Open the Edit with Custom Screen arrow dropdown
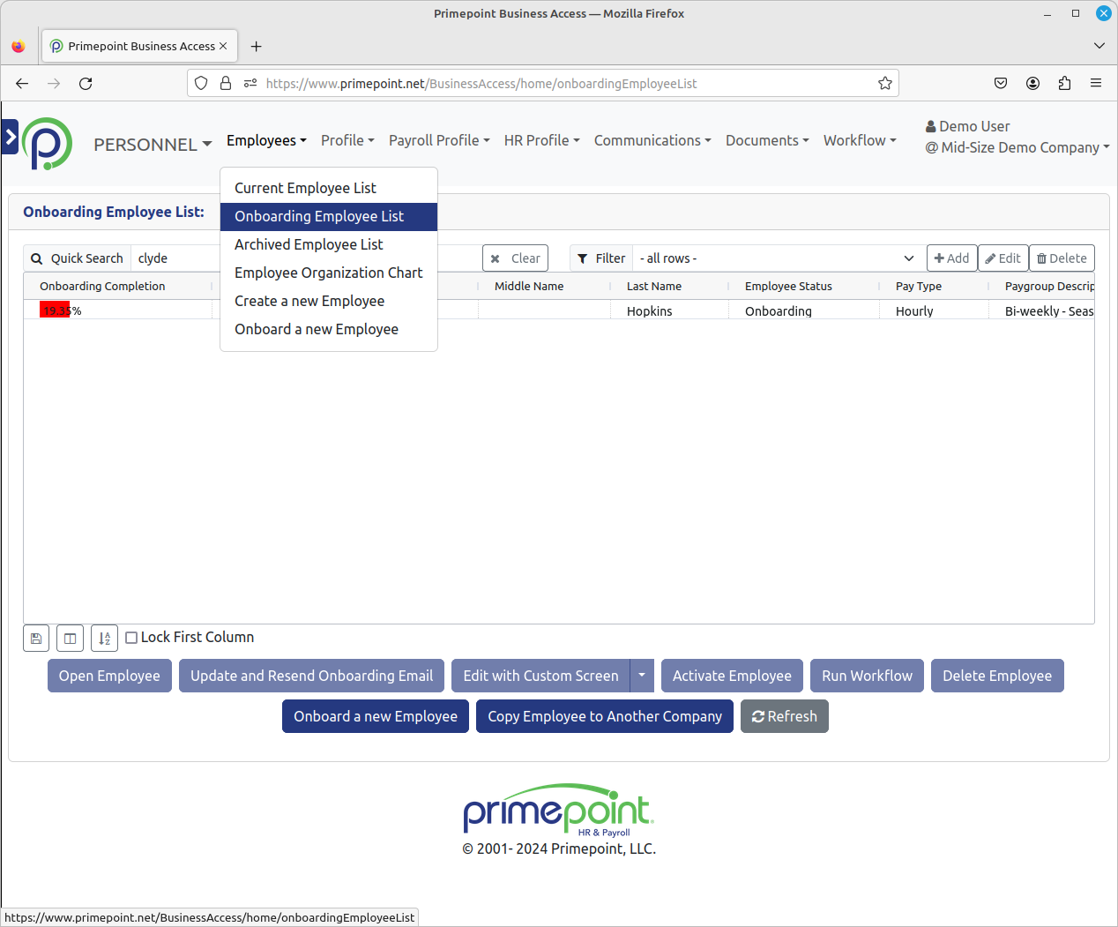Image resolution: width=1118 pixels, height=927 pixels. pos(642,676)
